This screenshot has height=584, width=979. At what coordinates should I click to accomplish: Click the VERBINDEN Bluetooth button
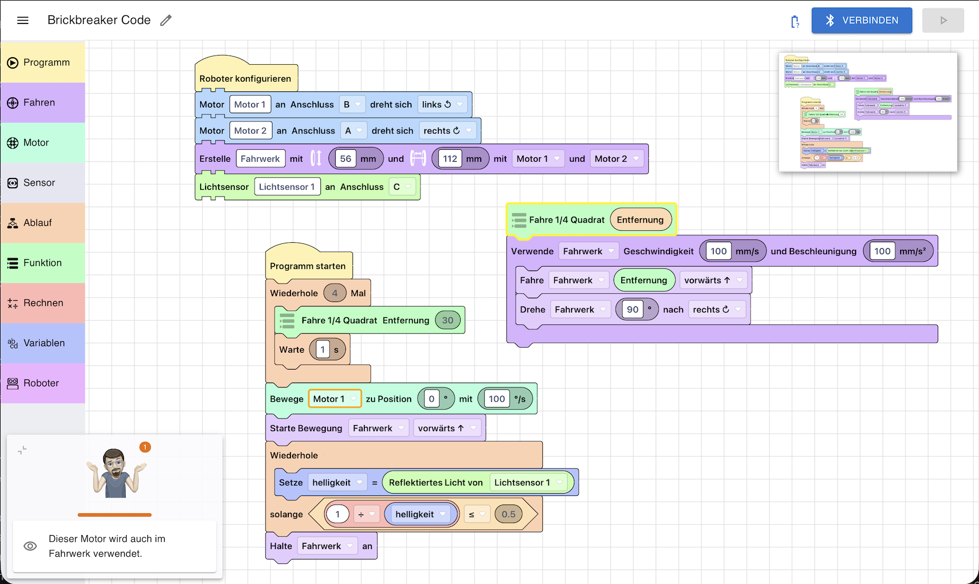pyautogui.click(x=862, y=21)
